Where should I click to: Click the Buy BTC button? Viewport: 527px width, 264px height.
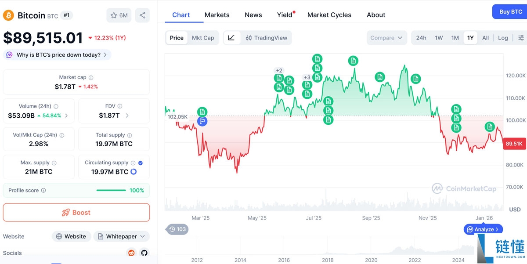click(x=511, y=12)
